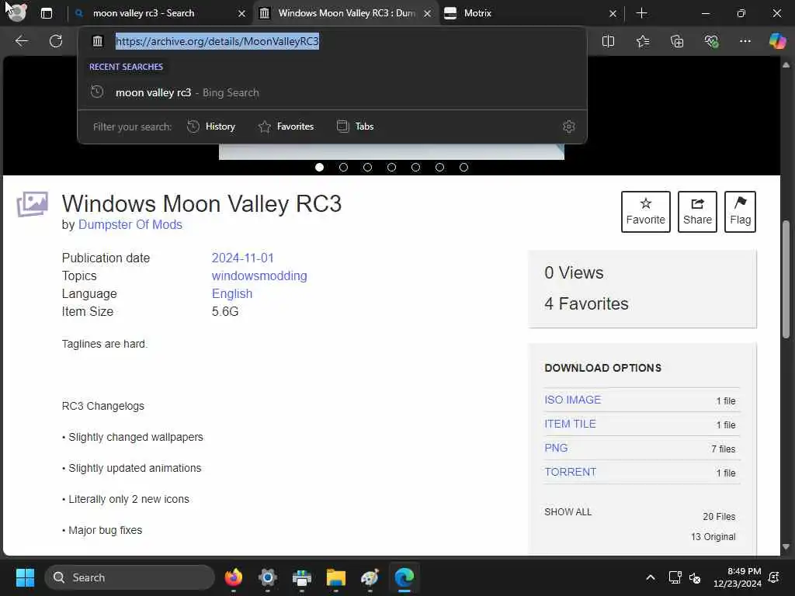Close the Windows Moon Valley RC3 tab

428,14
